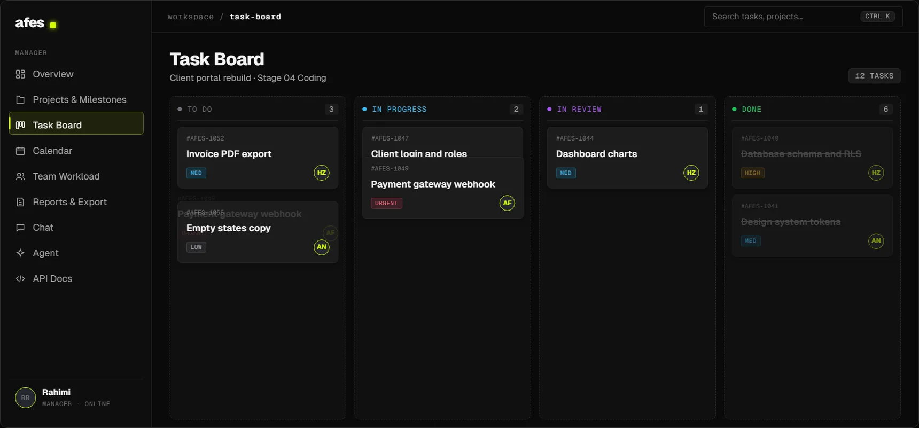Click the HZ avatar on Dashboard charts
The image size is (919, 428).
pos(691,173)
